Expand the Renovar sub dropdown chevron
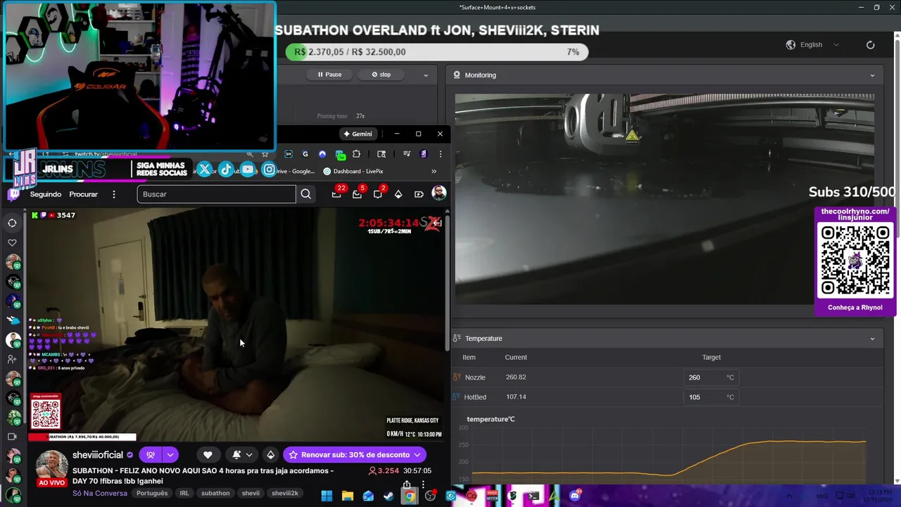Viewport: 901px width, 507px height. tap(417, 455)
